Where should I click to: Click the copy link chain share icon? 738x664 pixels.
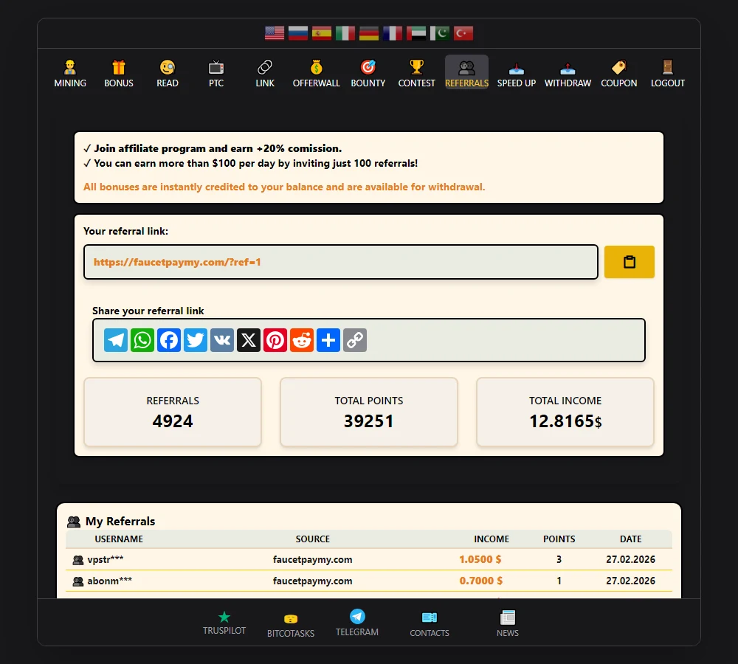tap(355, 340)
